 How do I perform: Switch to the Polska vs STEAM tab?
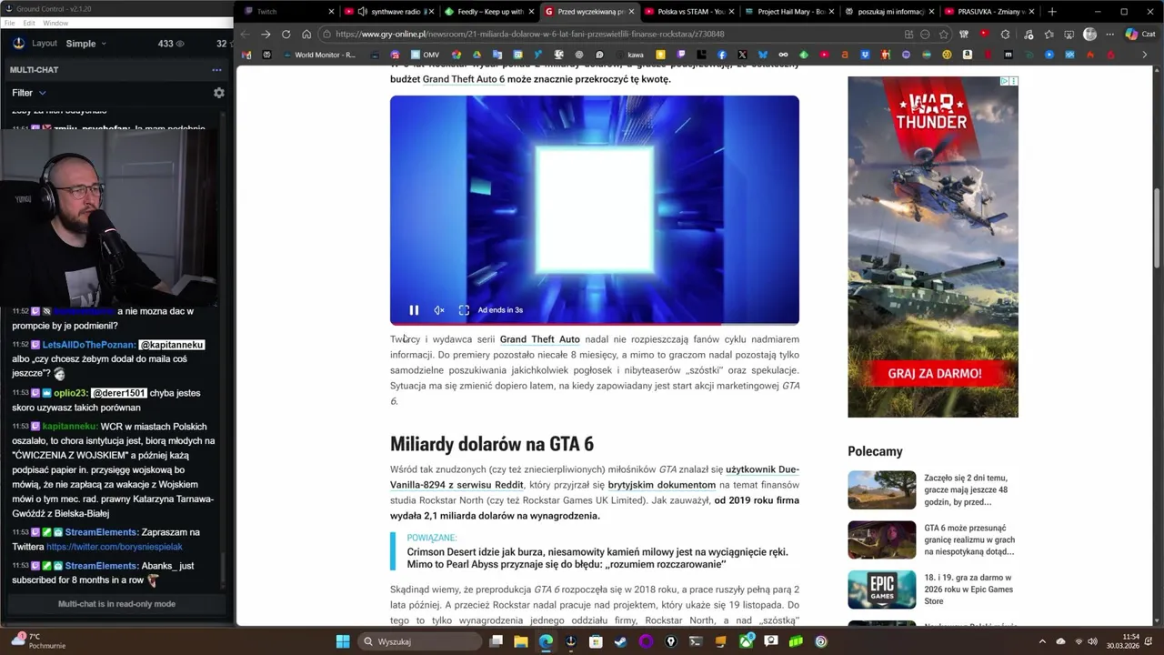click(x=690, y=12)
